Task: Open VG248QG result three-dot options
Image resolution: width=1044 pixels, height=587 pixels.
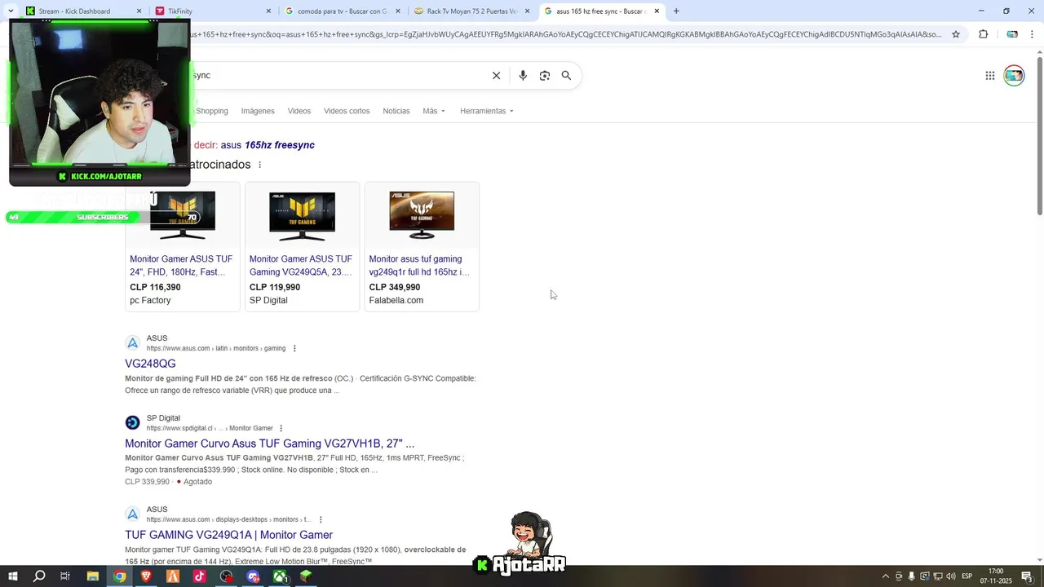Action: [x=294, y=348]
